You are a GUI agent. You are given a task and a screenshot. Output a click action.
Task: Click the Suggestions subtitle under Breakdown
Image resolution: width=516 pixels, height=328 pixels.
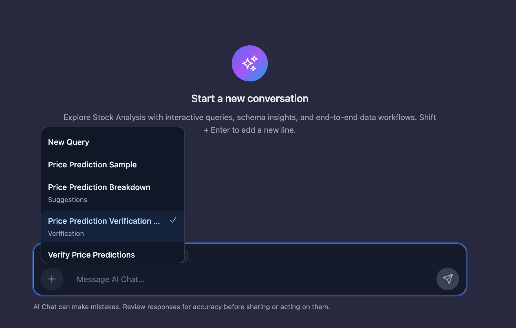click(x=68, y=200)
